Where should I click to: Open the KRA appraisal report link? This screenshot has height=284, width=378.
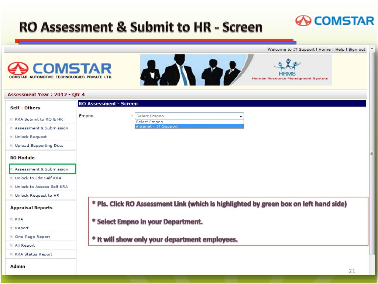pyautogui.click(x=19, y=219)
